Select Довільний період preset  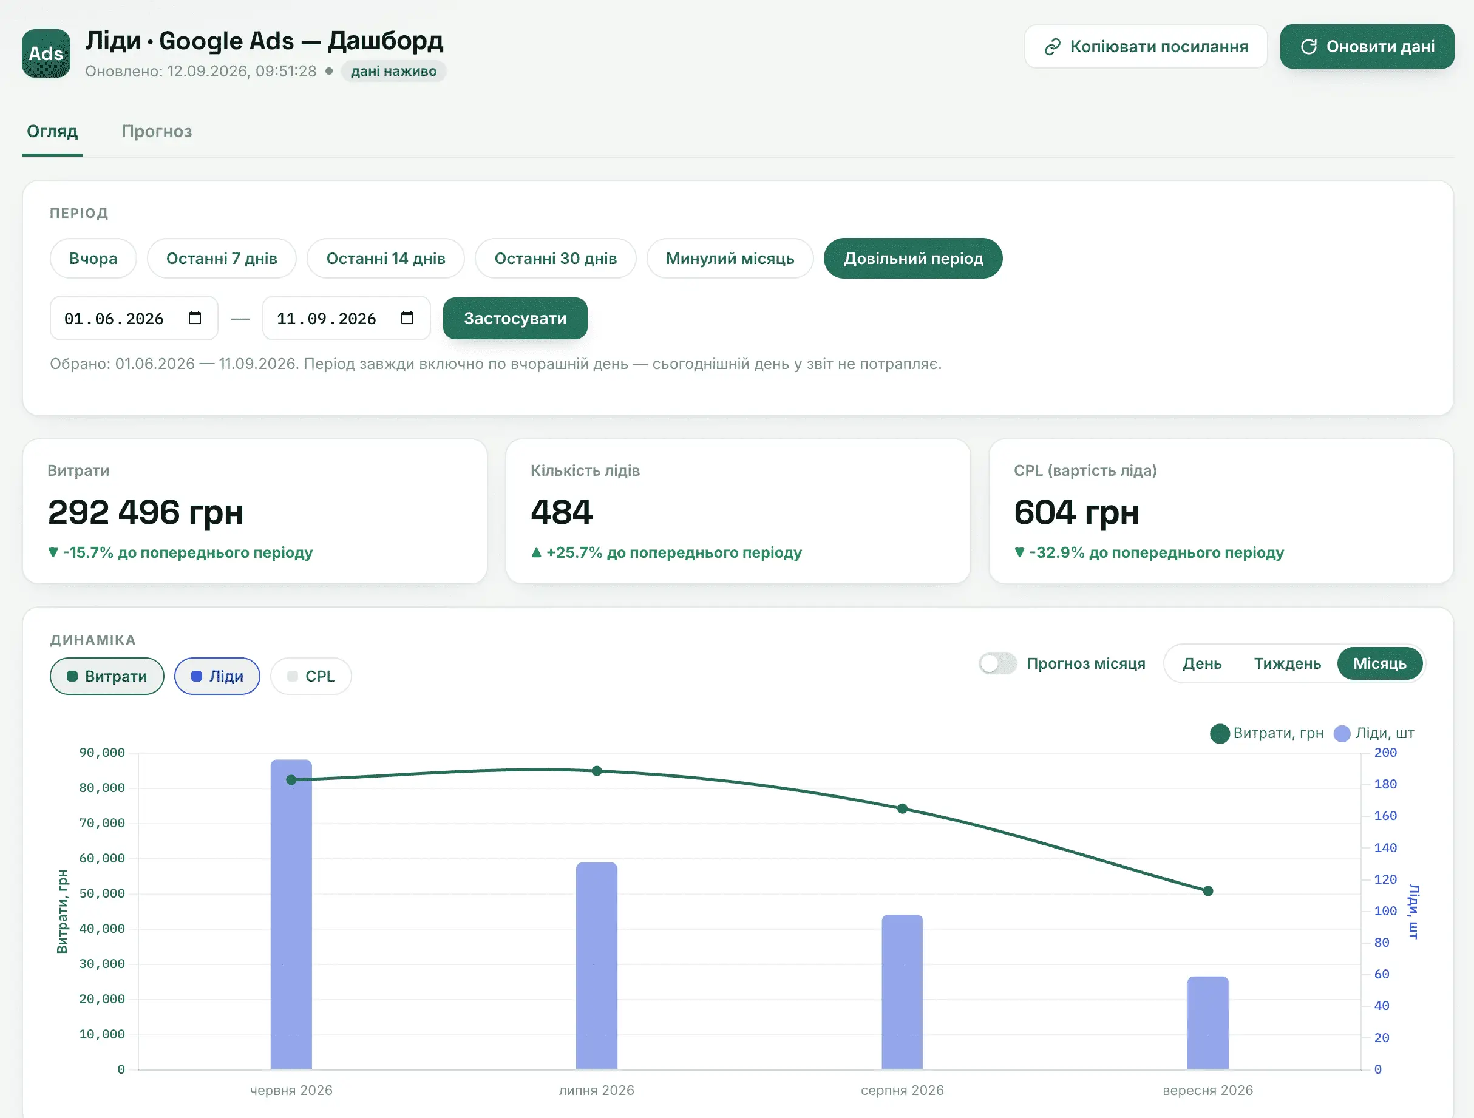point(914,259)
